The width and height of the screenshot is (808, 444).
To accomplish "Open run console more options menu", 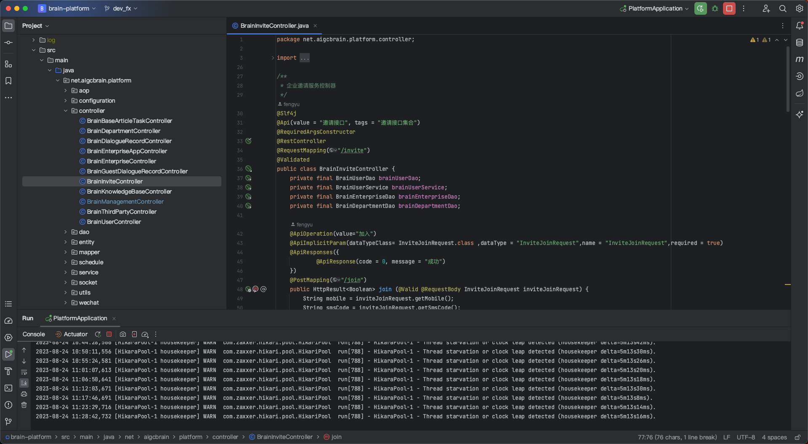I will click(156, 334).
